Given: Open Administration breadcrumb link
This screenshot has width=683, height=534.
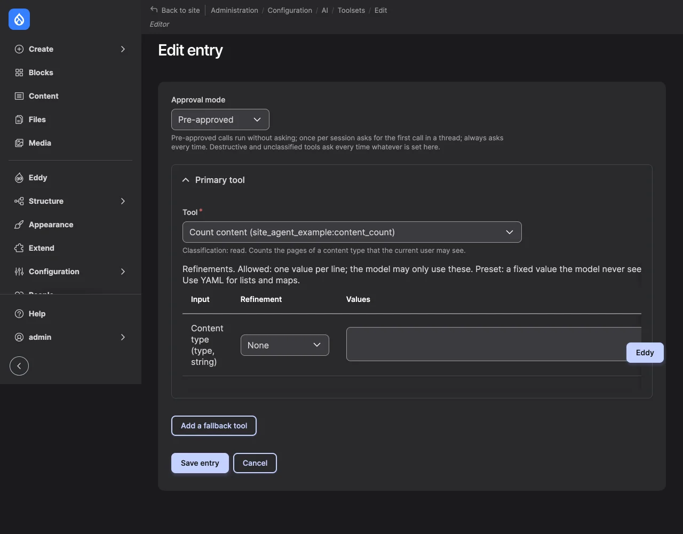Looking at the screenshot, I should pyautogui.click(x=234, y=10).
